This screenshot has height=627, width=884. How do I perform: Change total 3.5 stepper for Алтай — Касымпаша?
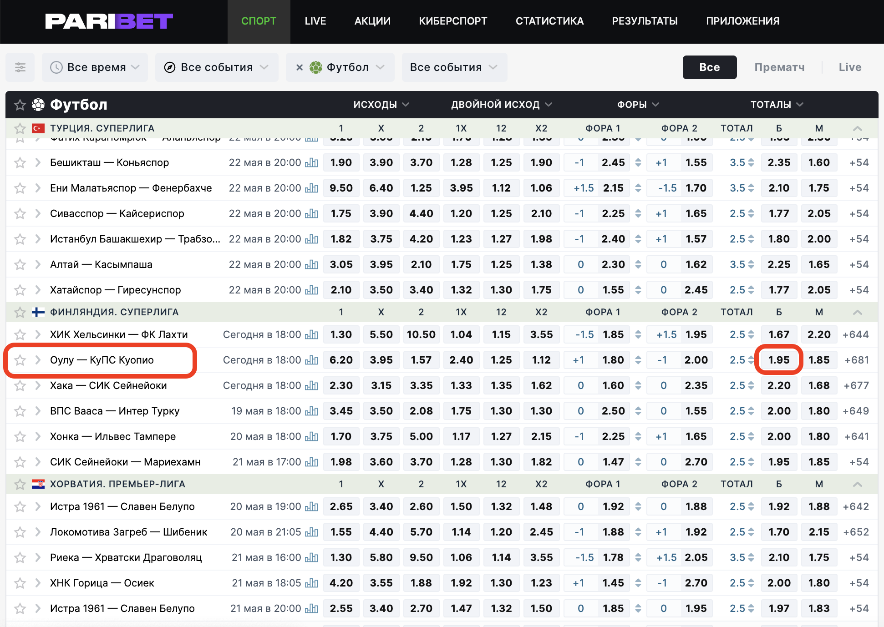[x=751, y=264]
